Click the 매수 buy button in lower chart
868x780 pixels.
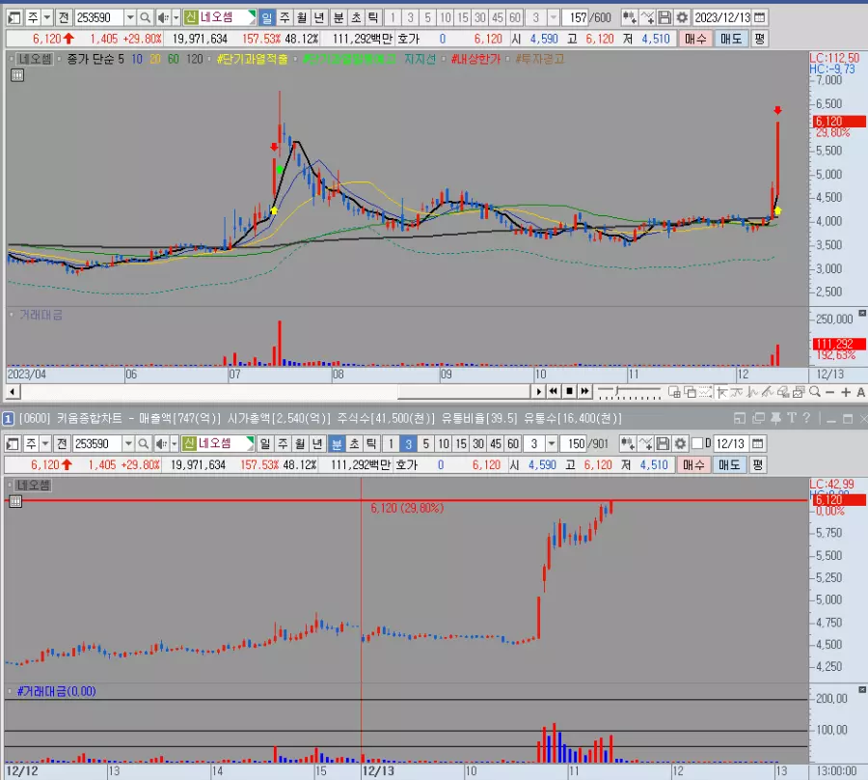pyautogui.click(x=693, y=464)
